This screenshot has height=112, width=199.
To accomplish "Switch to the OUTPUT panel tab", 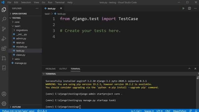I will point(63,69).
